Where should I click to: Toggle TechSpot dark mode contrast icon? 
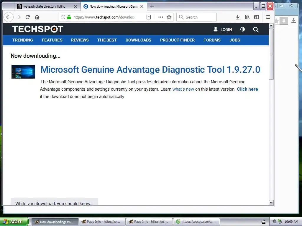click(242, 29)
